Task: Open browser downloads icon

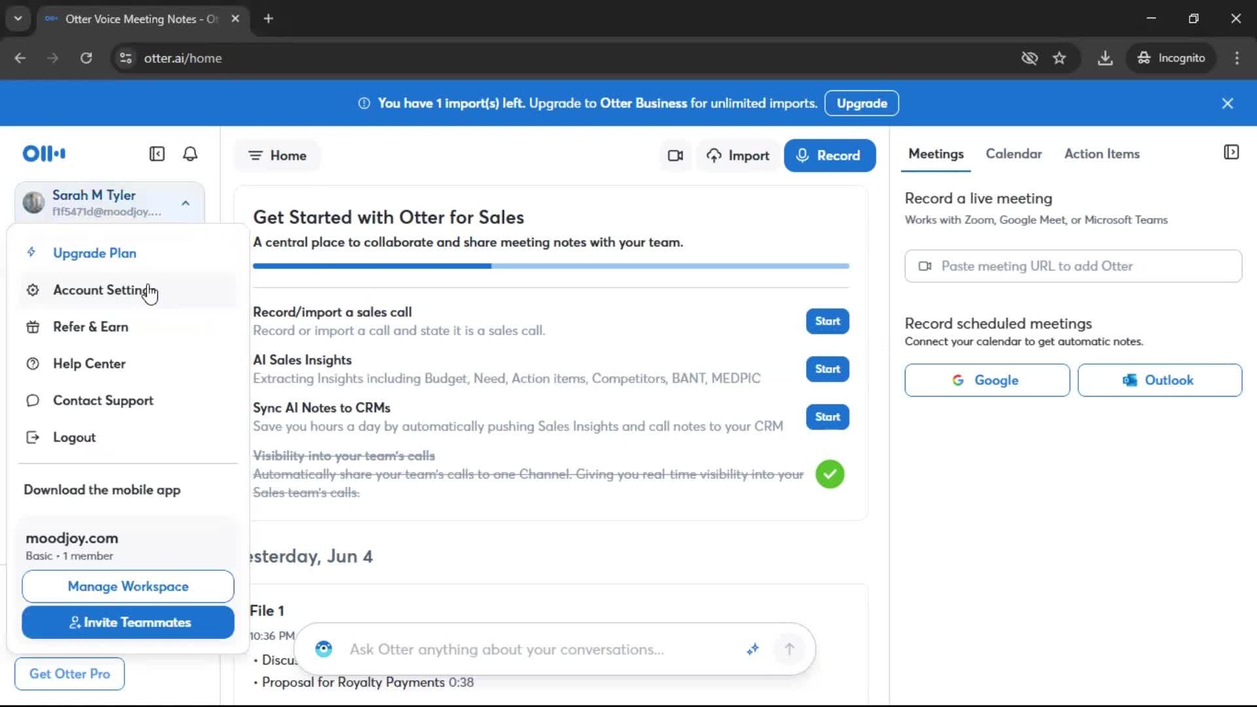Action: point(1105,58)
